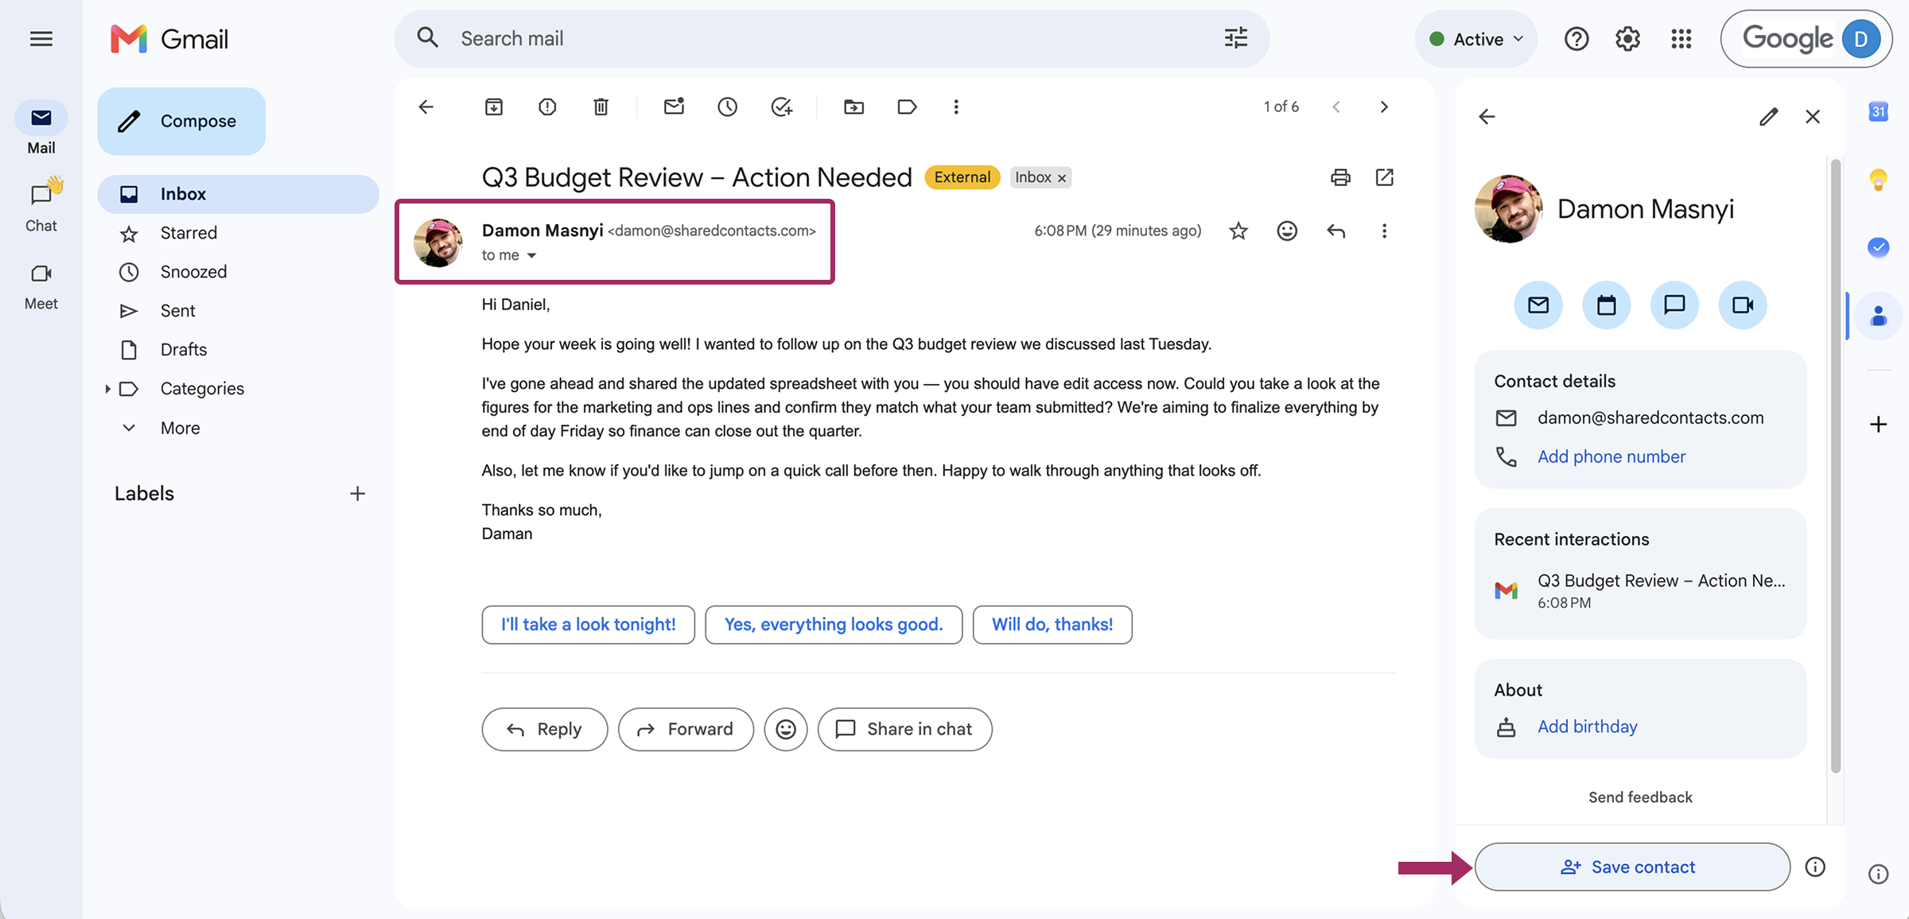Open the toolbar more options menu
This screenshot has height=919, width=1909.
[x=956, y=107]
